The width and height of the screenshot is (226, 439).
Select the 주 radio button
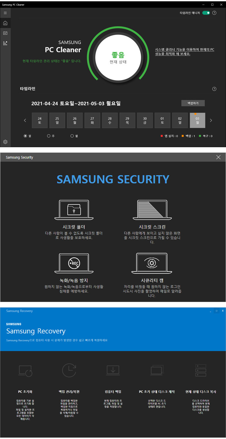(49, 136)
